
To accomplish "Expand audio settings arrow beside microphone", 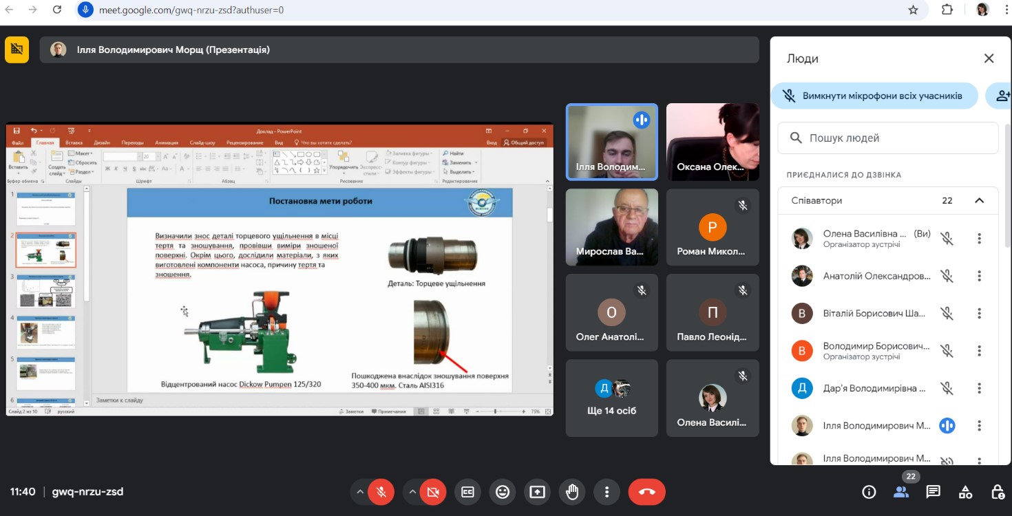I will click(359, 492).
